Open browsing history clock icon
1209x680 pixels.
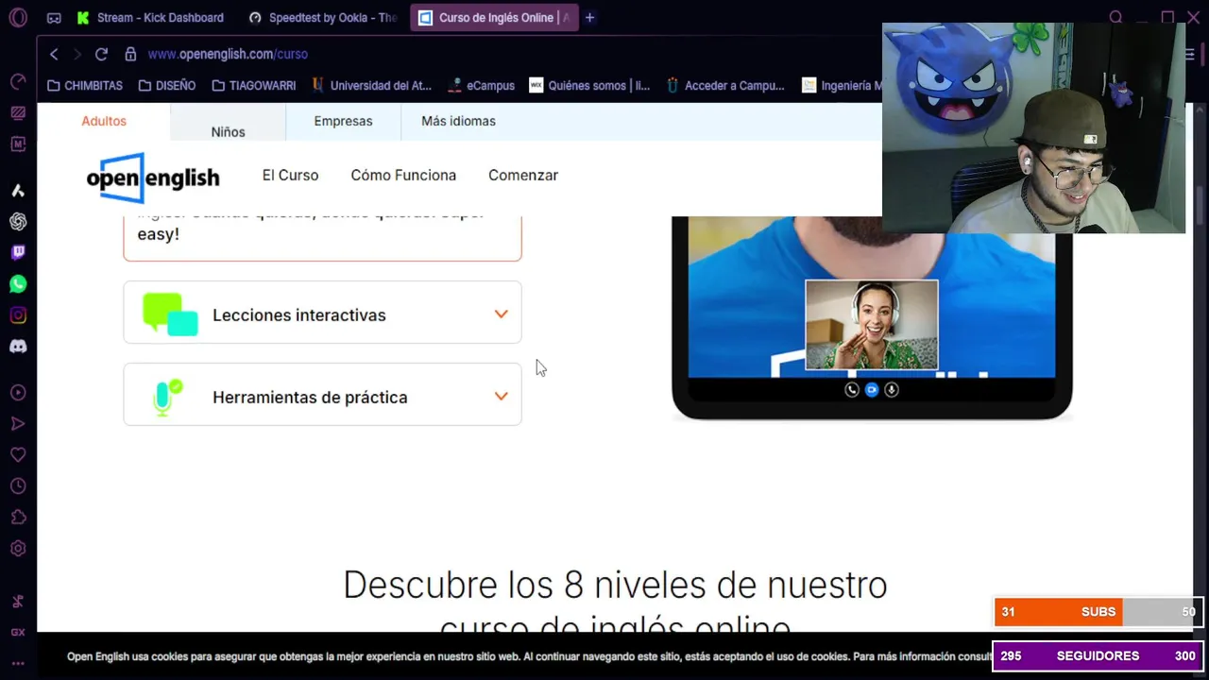coord(18,486)
